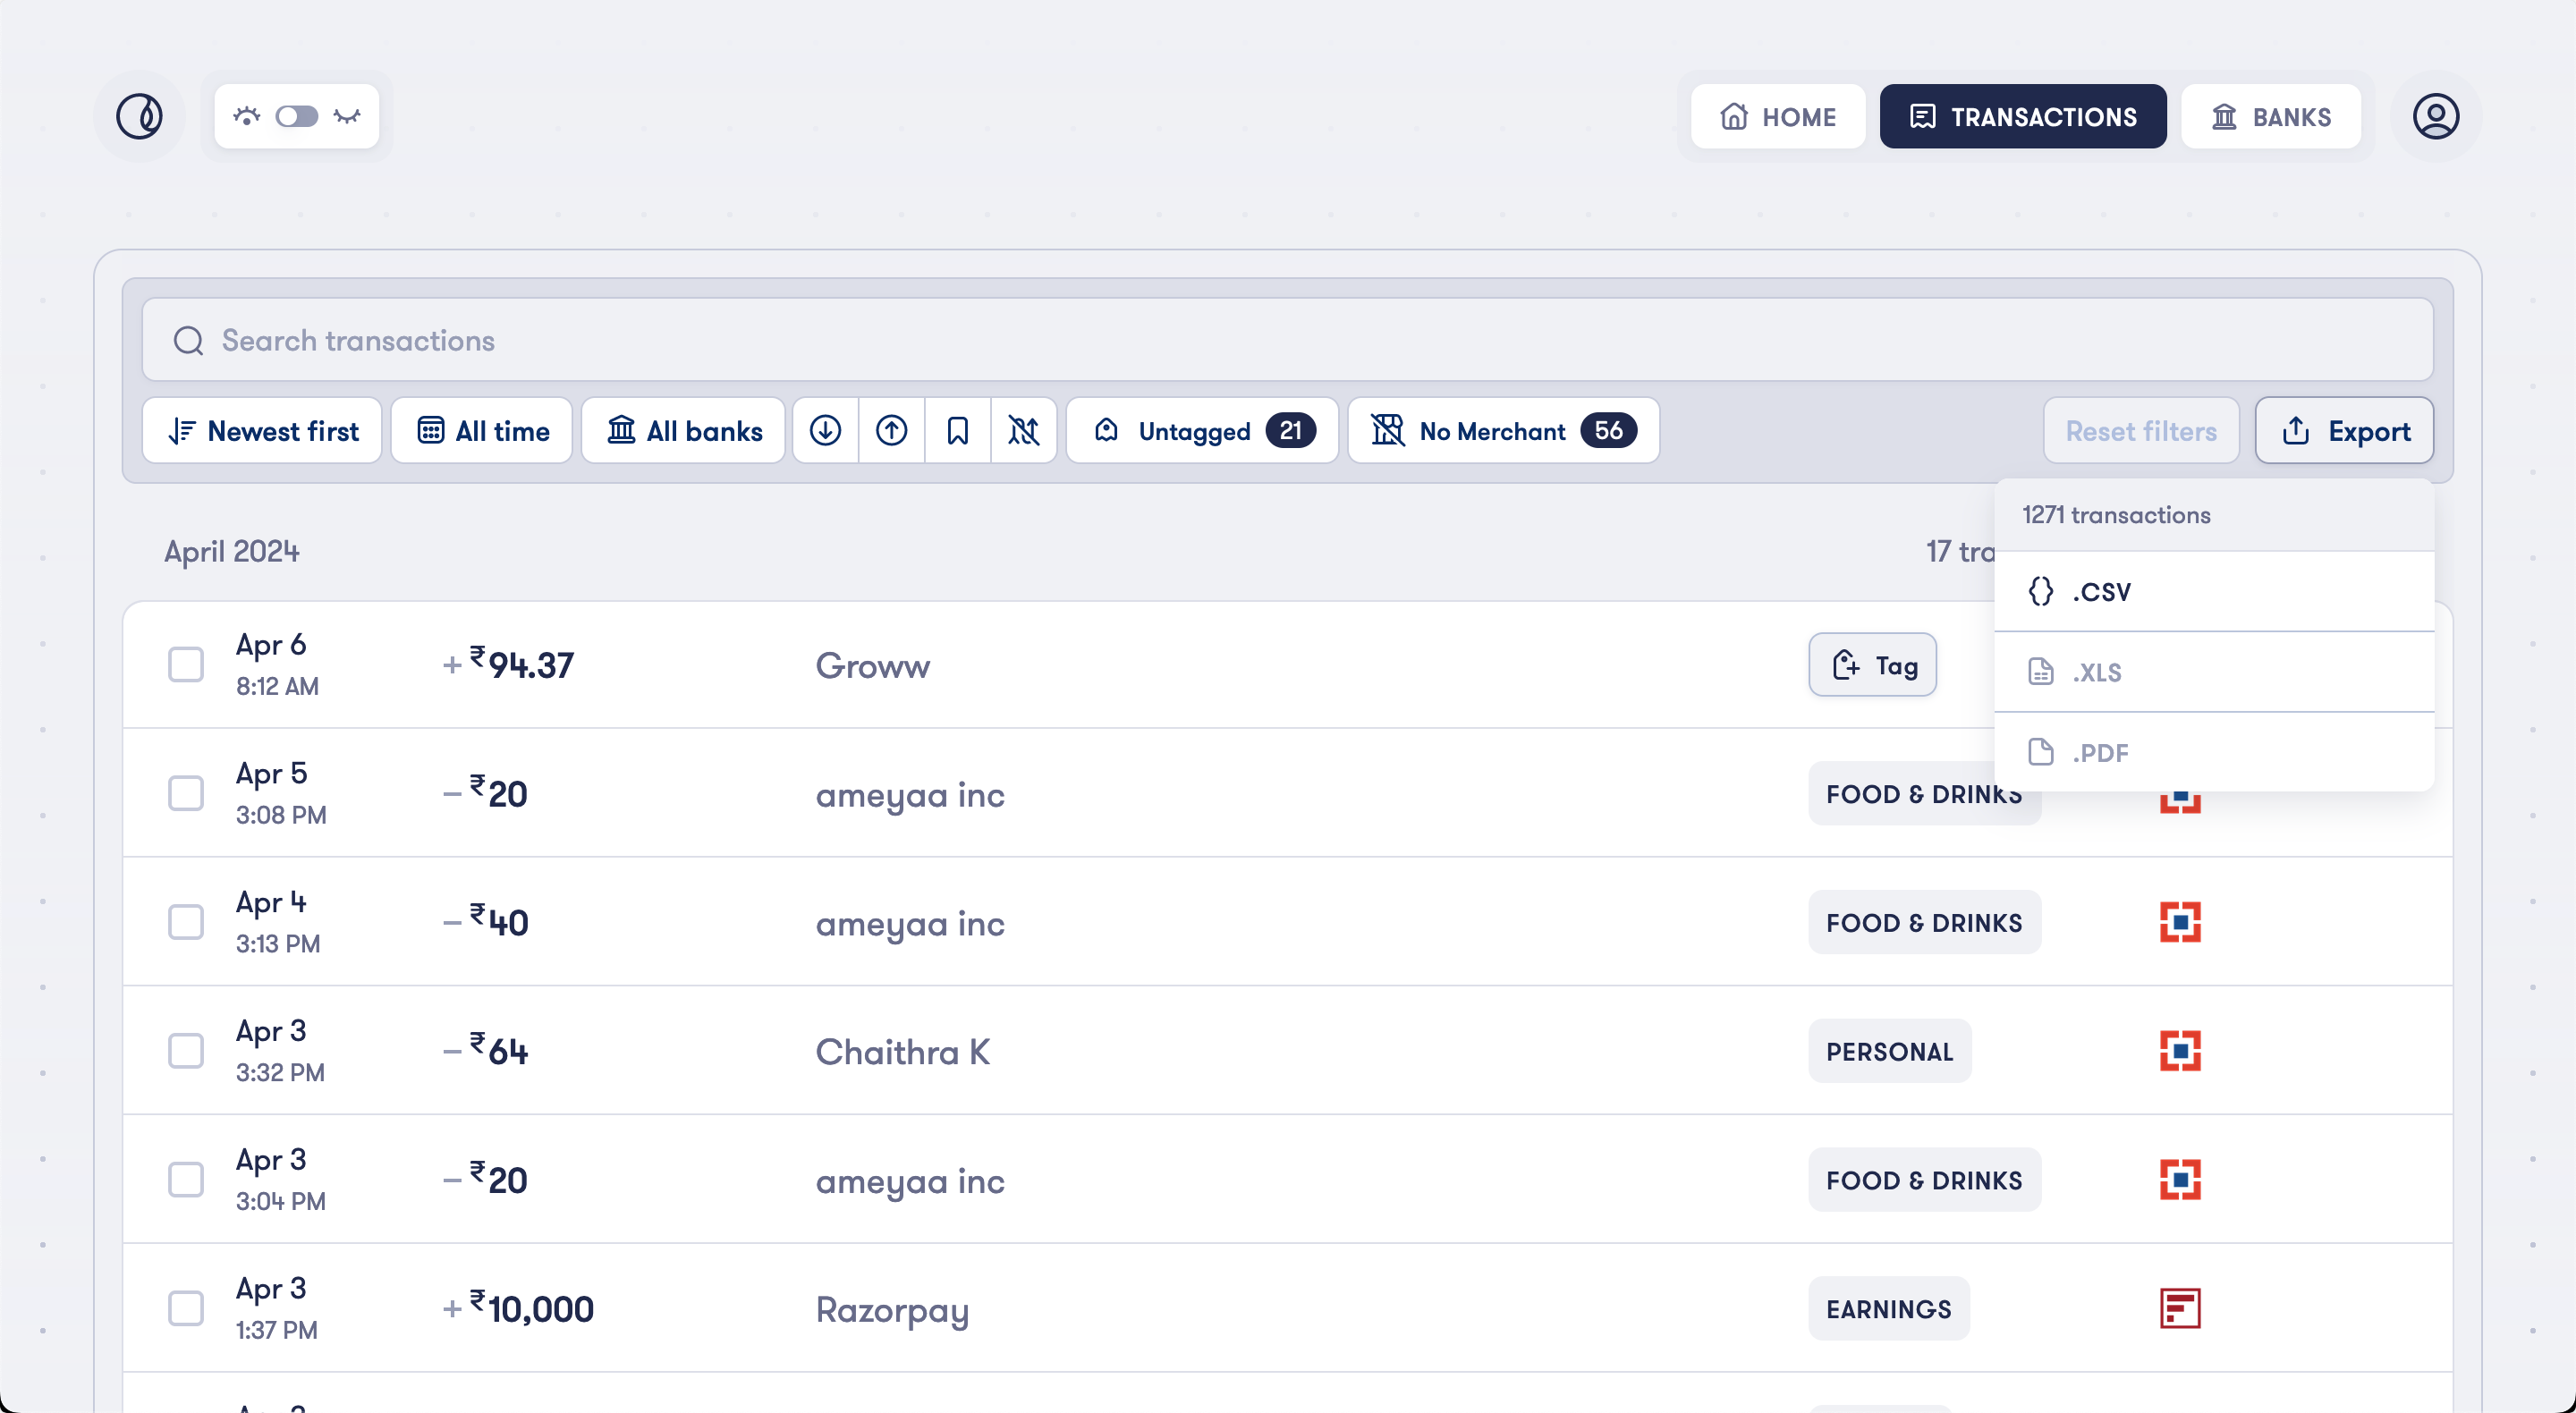This screenshot has height=1413, width=2576.
Task: Click the Razorpay merchant name
Action: [892, 1311]
